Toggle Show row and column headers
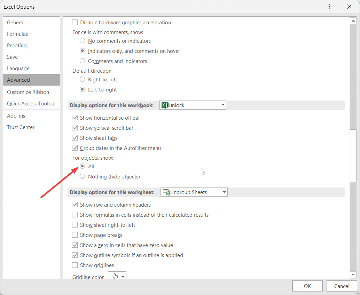 pos(75,205)
